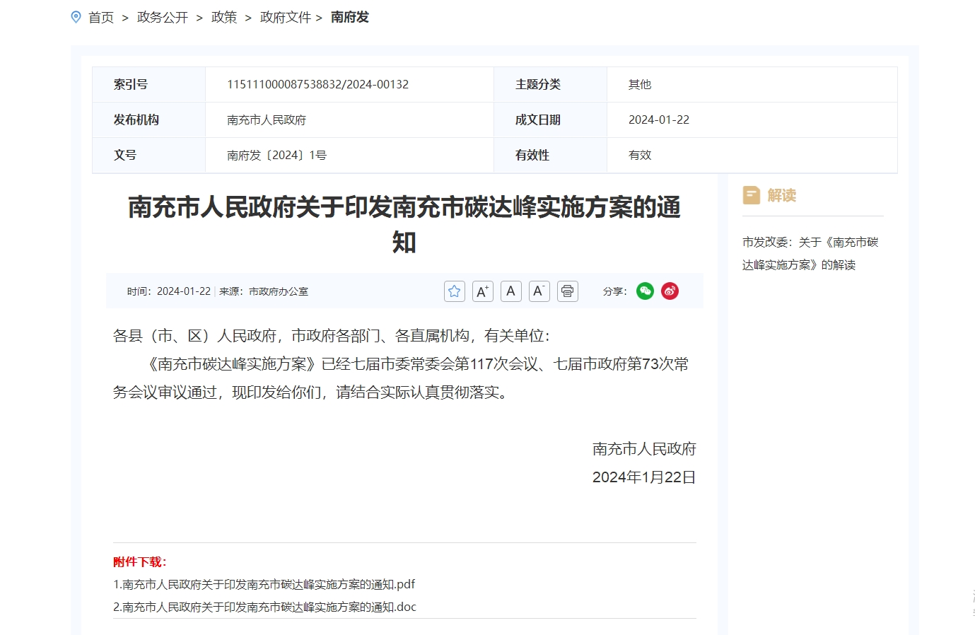975x635 pixels.
Task: Click the plain A icon to reset font size
Action: (x=510, y=291)
